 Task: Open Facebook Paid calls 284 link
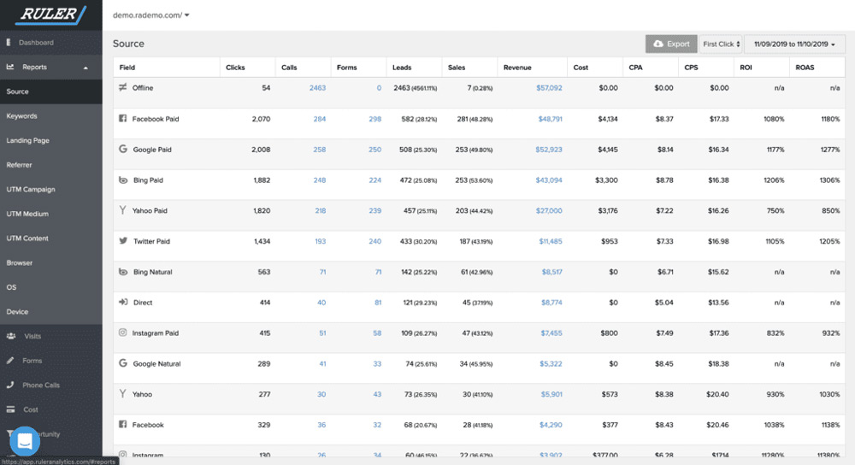[320, 119]
